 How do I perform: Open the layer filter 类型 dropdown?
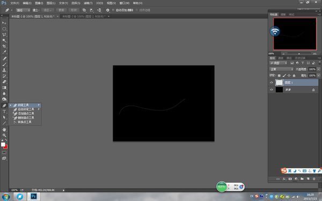(x=279, y=63)
